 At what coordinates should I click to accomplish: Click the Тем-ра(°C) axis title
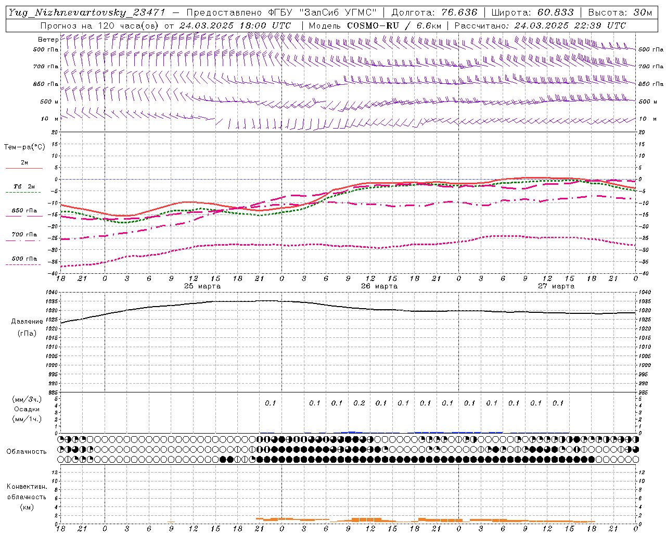point(24,147)
